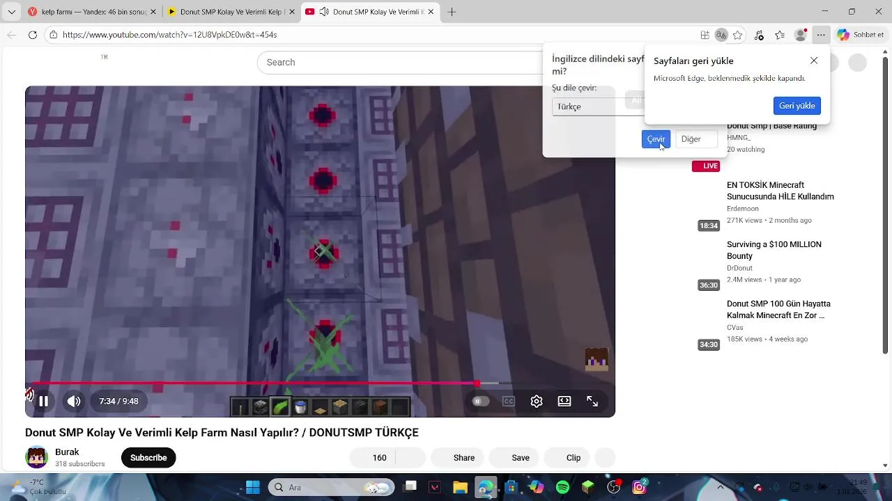892x501 pixels.
Task: Click the taskbar Ara search box
Action: pyautogui.click(x=332, y=487)
